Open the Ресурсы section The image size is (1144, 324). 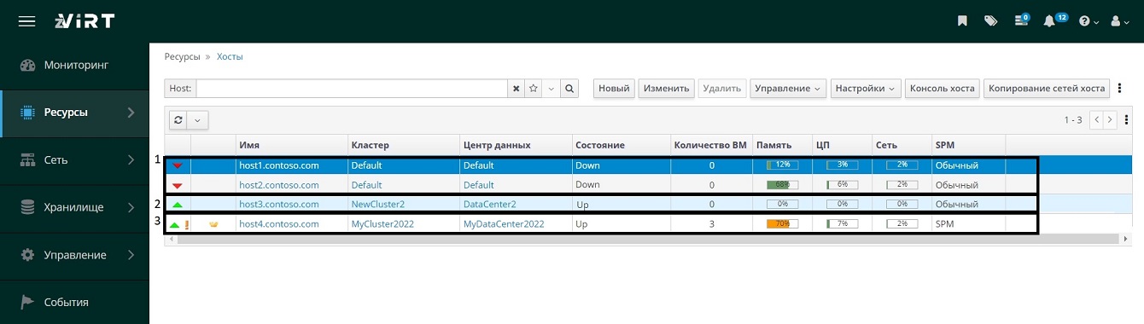tap(74, 112)
